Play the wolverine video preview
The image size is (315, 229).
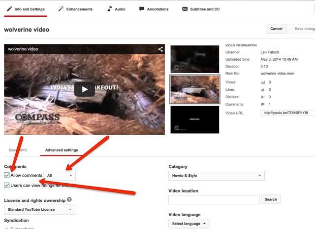pyautogui.click(x=84, y=89)
